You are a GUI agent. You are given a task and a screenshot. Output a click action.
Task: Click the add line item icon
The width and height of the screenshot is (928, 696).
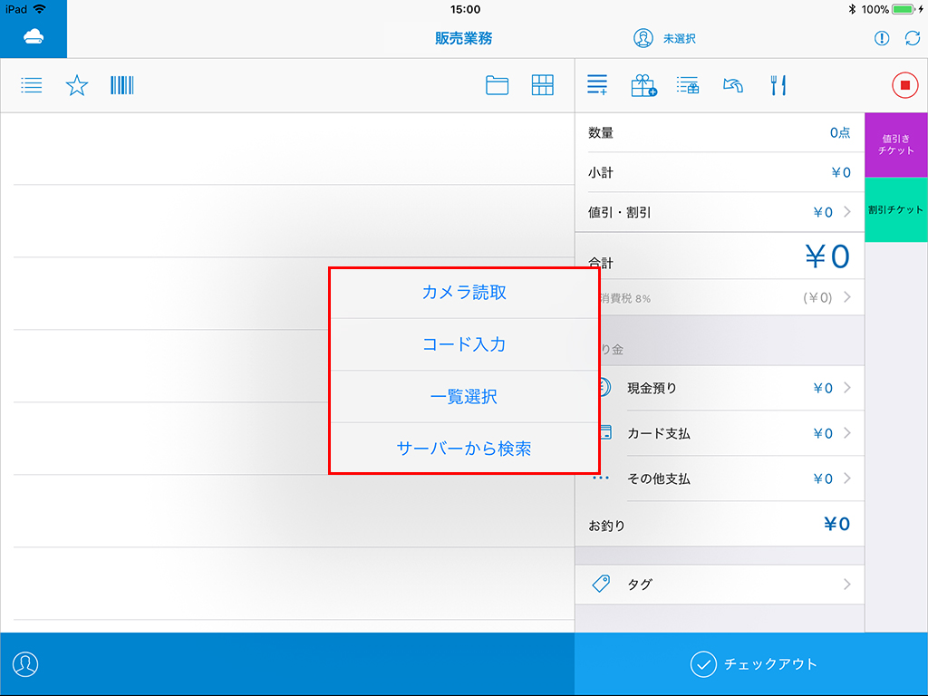[597, 85]
